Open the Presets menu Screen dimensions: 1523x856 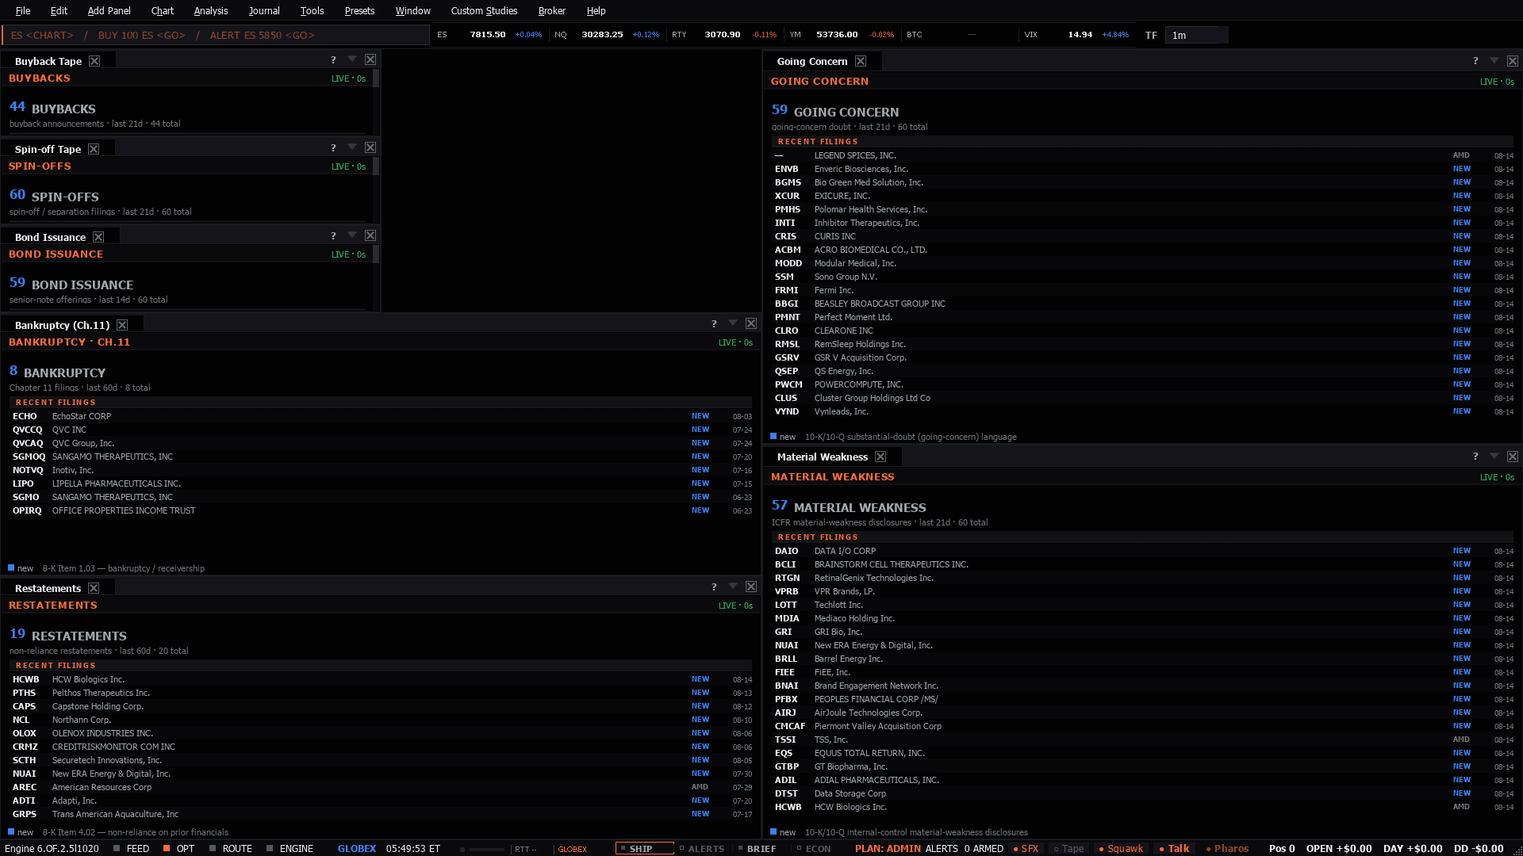pyautogui.click(x=359, y=11)
